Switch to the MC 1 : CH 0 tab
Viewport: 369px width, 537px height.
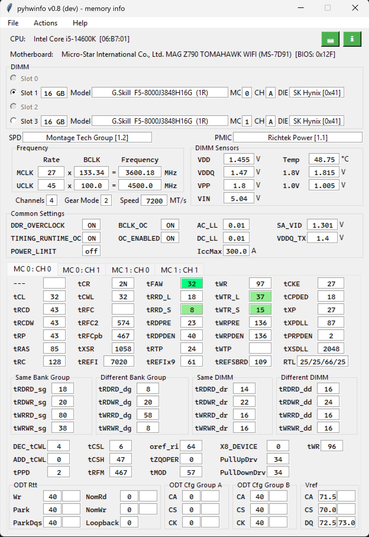point(130,270)
